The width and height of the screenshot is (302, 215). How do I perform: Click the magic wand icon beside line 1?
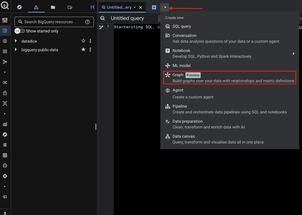pyautogui.click(x=101, y=27)
